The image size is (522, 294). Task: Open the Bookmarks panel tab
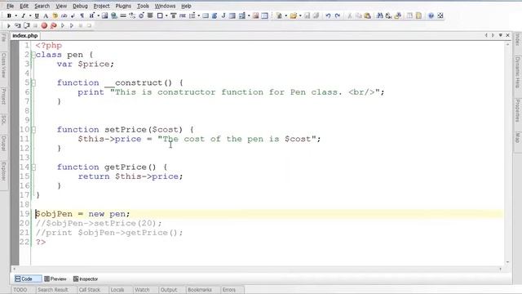click(200, 290)
